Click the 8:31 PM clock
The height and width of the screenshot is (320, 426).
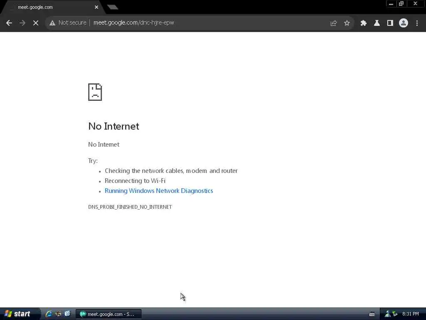(411, 314)
